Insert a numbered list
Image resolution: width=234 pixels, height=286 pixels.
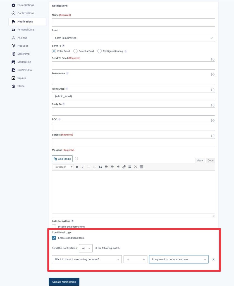(94, 167)
